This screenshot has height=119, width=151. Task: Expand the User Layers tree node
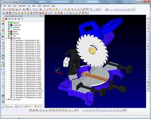tap(7, 99)
